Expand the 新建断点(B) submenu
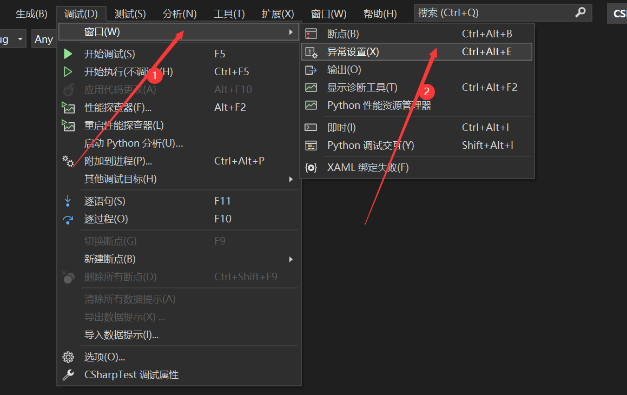 click(x=291, y=259)
